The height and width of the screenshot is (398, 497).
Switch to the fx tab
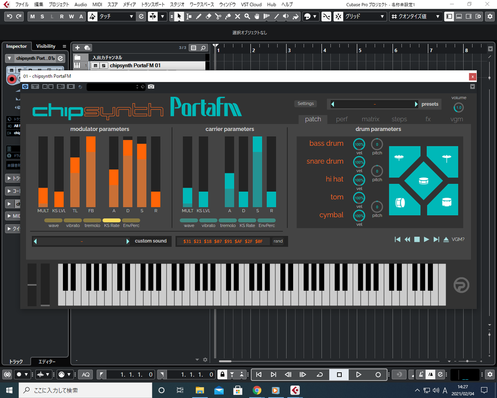click(428, 119)
